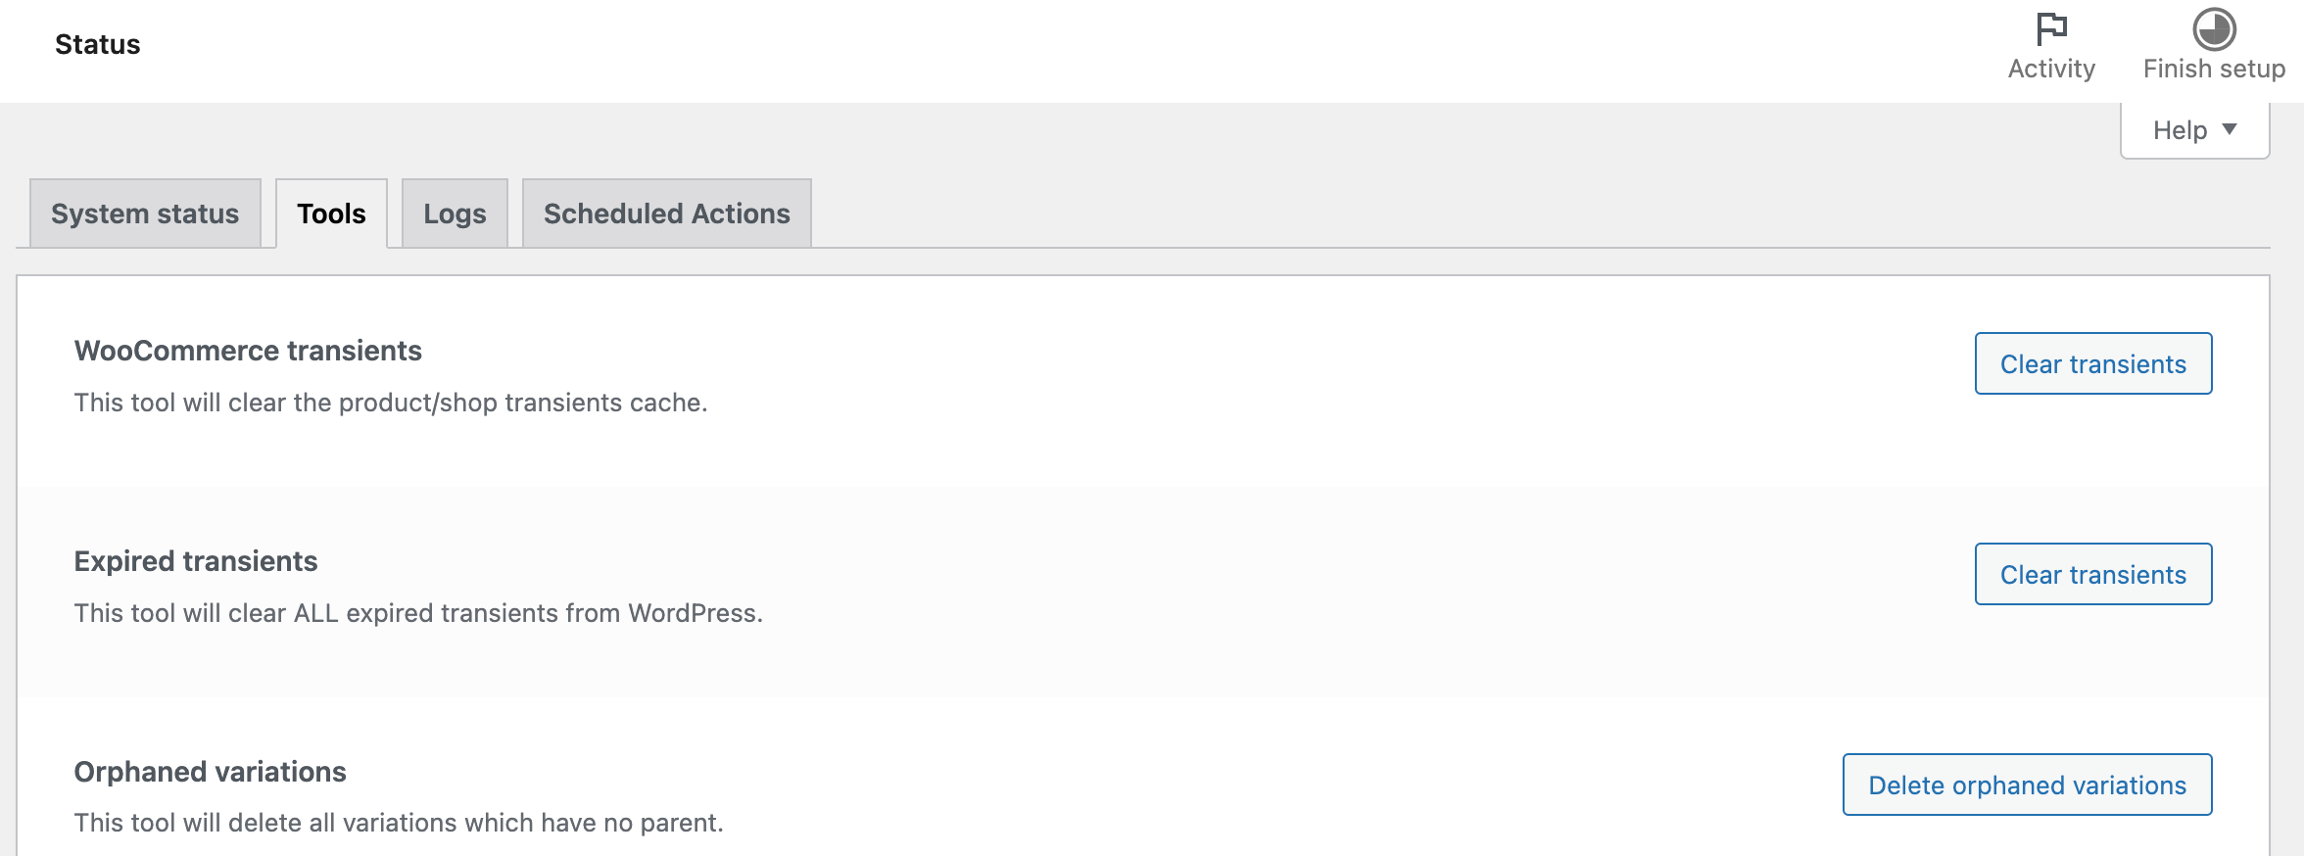Clear all expired transients from WordPress
This screenshot has width=2304, height=856.
pos(2092,574)
